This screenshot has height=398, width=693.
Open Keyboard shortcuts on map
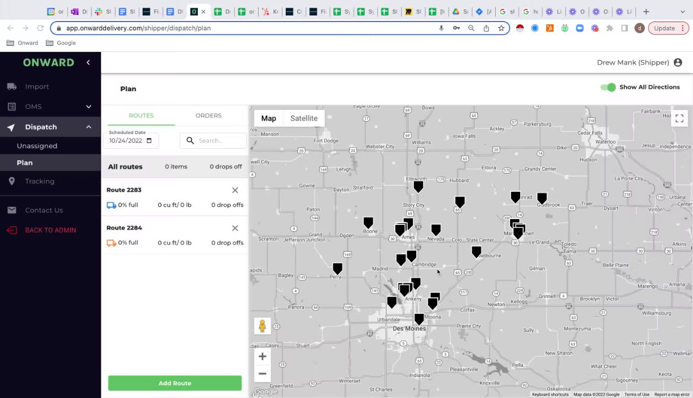coord(550,395)
